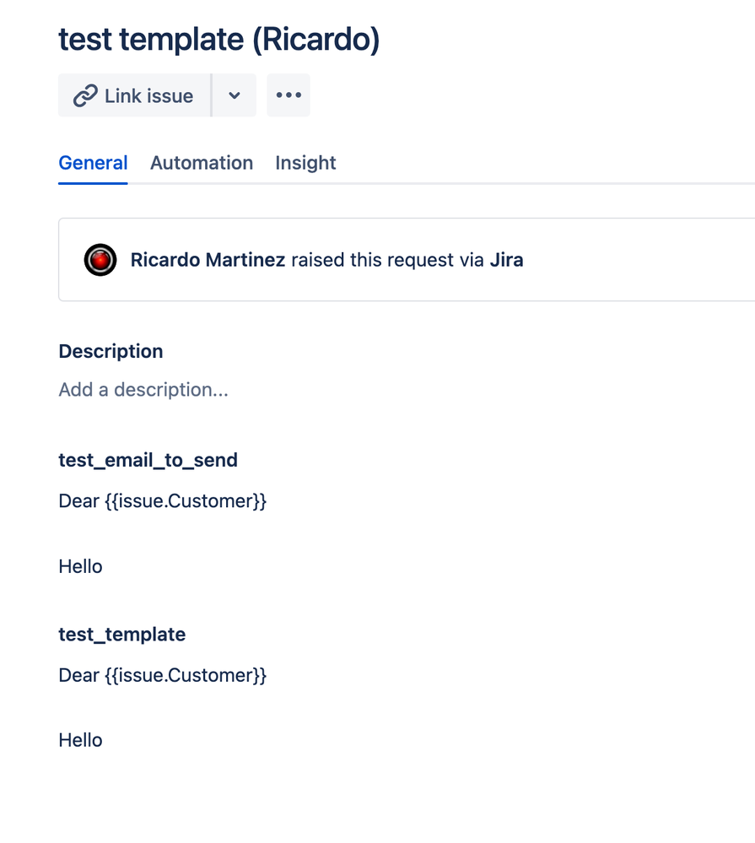Click the Jira channel link
Screen dimensions: 755x843
(506, 260)
